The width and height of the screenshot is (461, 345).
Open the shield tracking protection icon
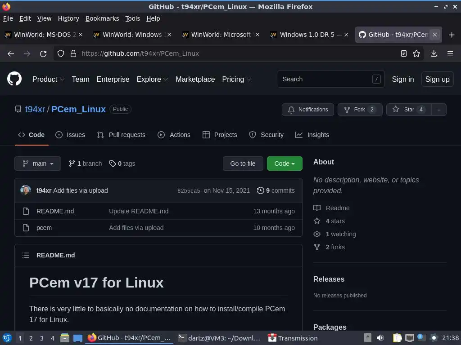coord(61,54)
